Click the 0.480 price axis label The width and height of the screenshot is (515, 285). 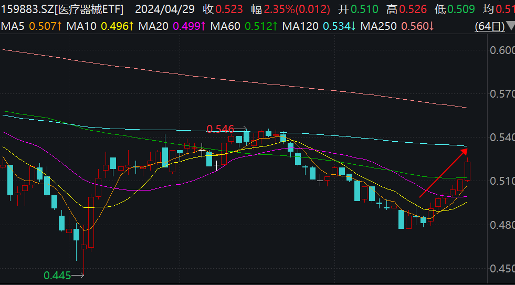(502, 225)
